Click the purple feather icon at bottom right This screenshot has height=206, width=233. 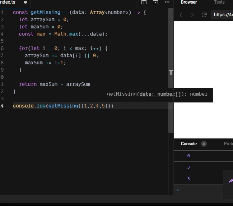tap(231, 181)
